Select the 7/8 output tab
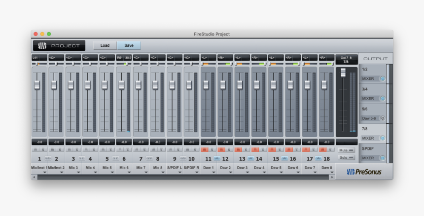424x216 pixels. tap(373, 134)
